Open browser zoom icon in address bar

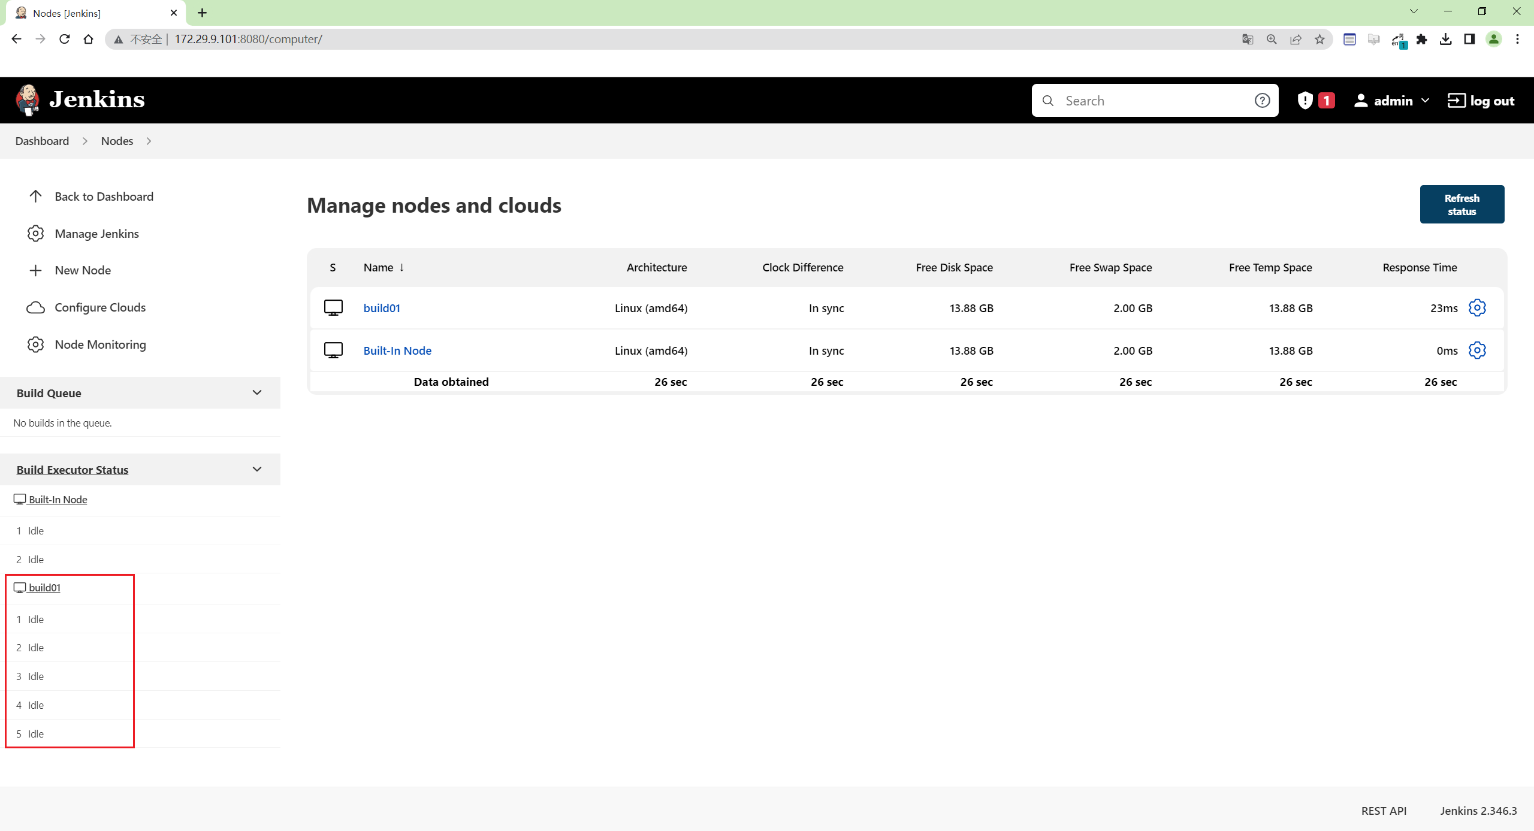pos(1272,39)
